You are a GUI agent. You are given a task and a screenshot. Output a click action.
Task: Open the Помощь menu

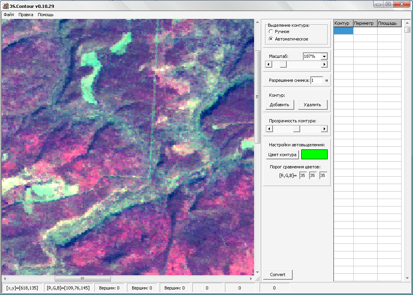coord(46,15)
